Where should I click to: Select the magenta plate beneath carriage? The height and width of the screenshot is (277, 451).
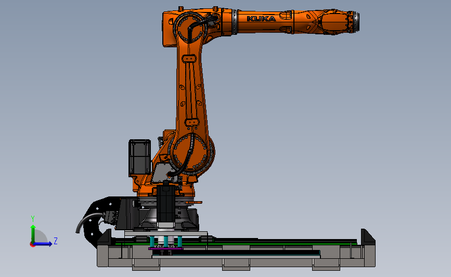point(165,248)
